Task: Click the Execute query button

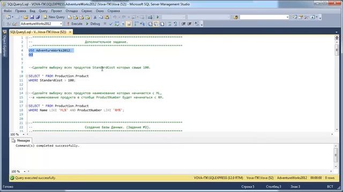Action: point(74,23)
